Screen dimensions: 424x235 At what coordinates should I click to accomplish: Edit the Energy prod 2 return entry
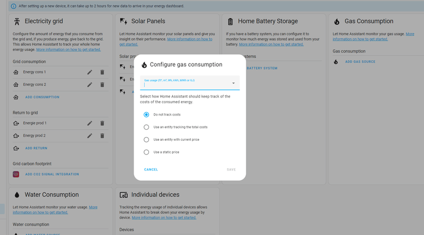90,135
